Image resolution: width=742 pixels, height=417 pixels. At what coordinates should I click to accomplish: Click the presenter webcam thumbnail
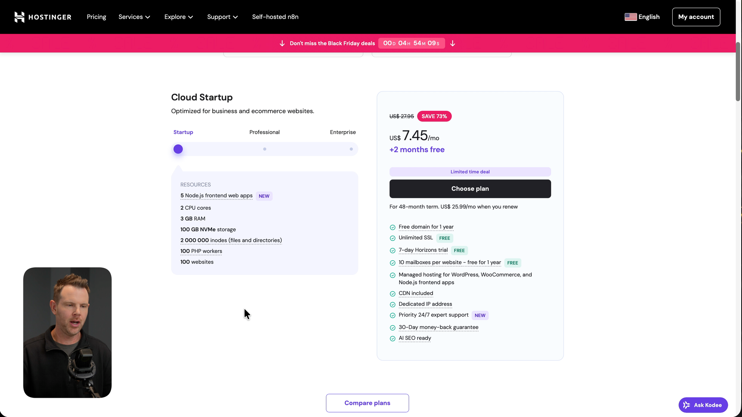[x=68, y=332]
